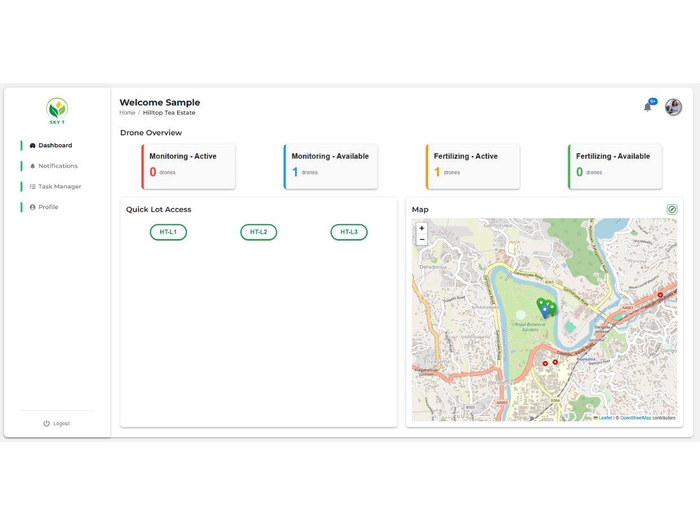
Task: Click the OpenStreetMap attribution link
Action: click(x=636, y=418)
